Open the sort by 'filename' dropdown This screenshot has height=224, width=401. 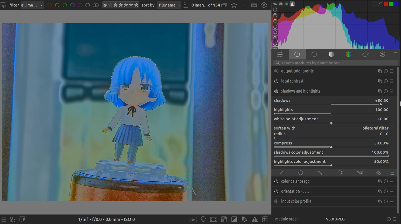click(169, 5)
